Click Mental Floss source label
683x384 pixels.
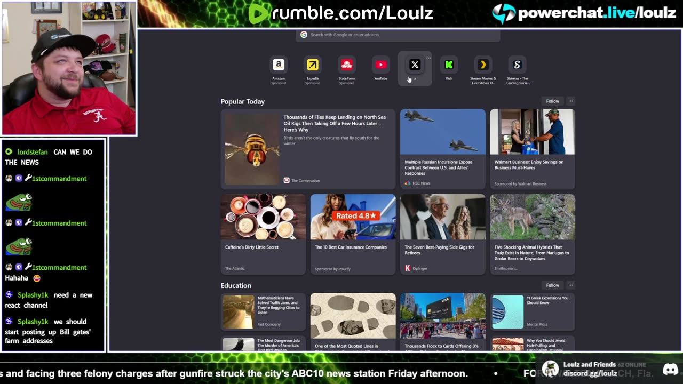538,324
